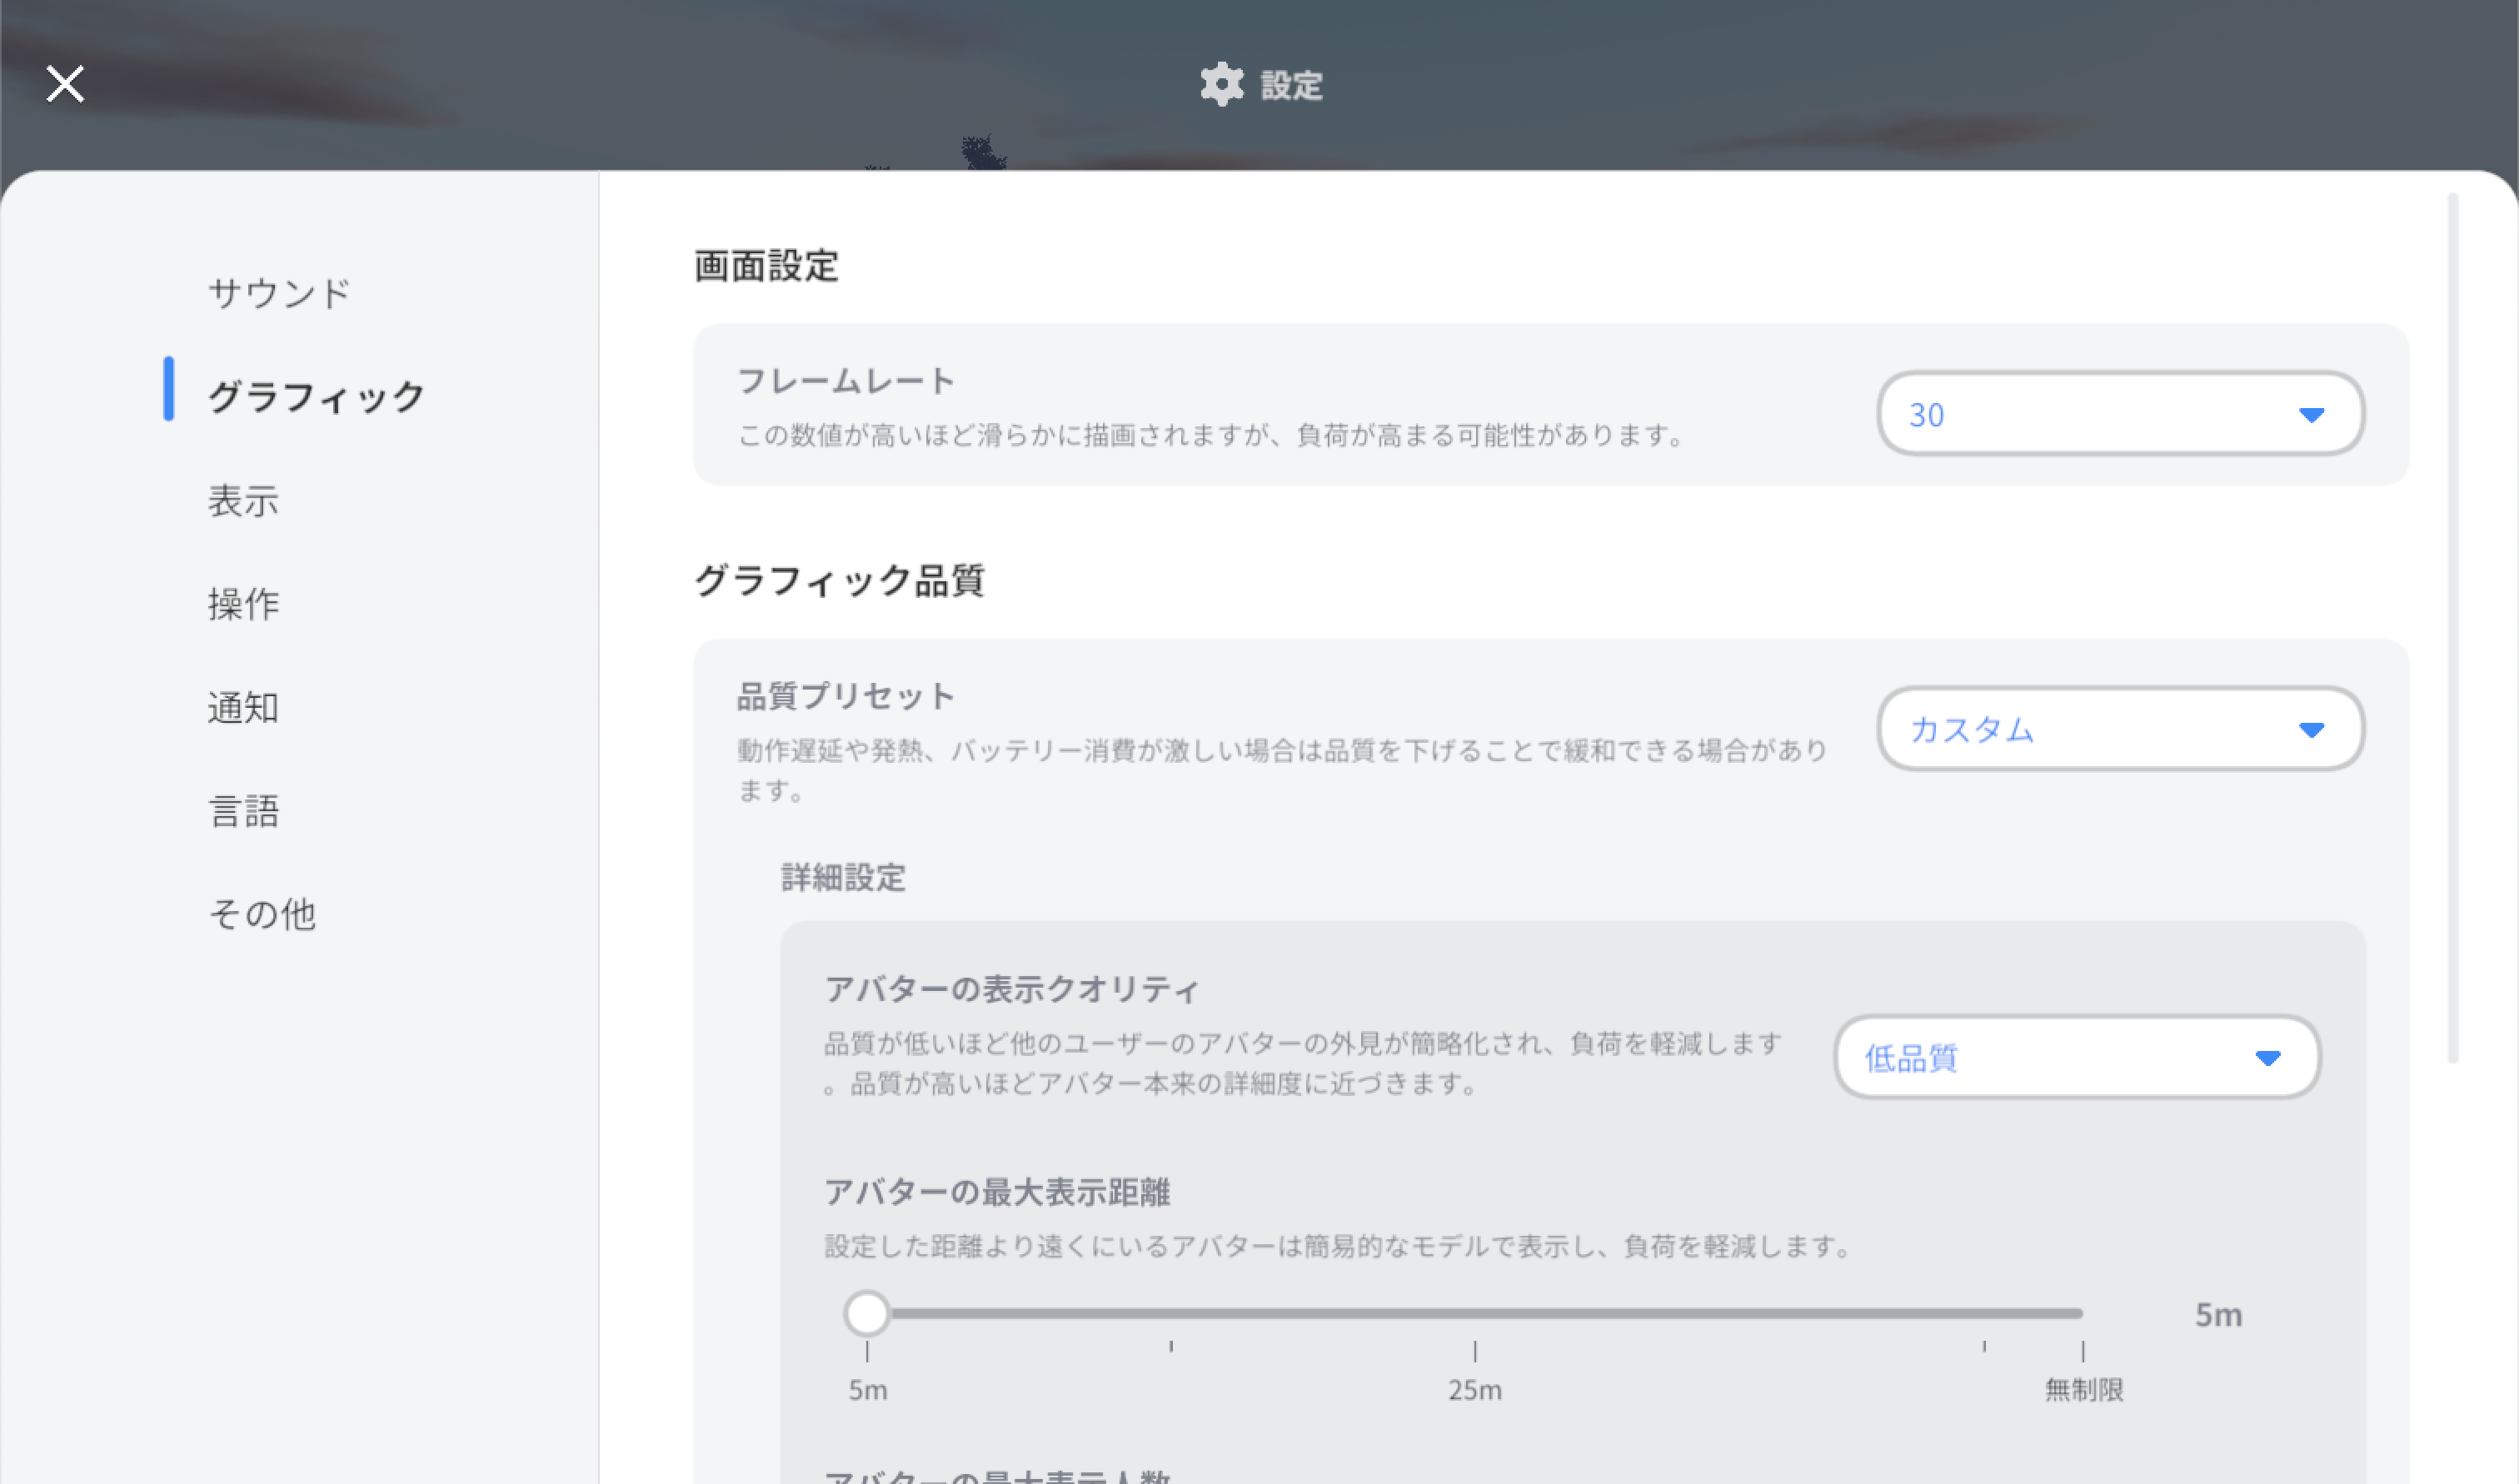Click the 画面設定 section heading
The height and width of the screenshot is (1484, 2519).
[766, 266]
